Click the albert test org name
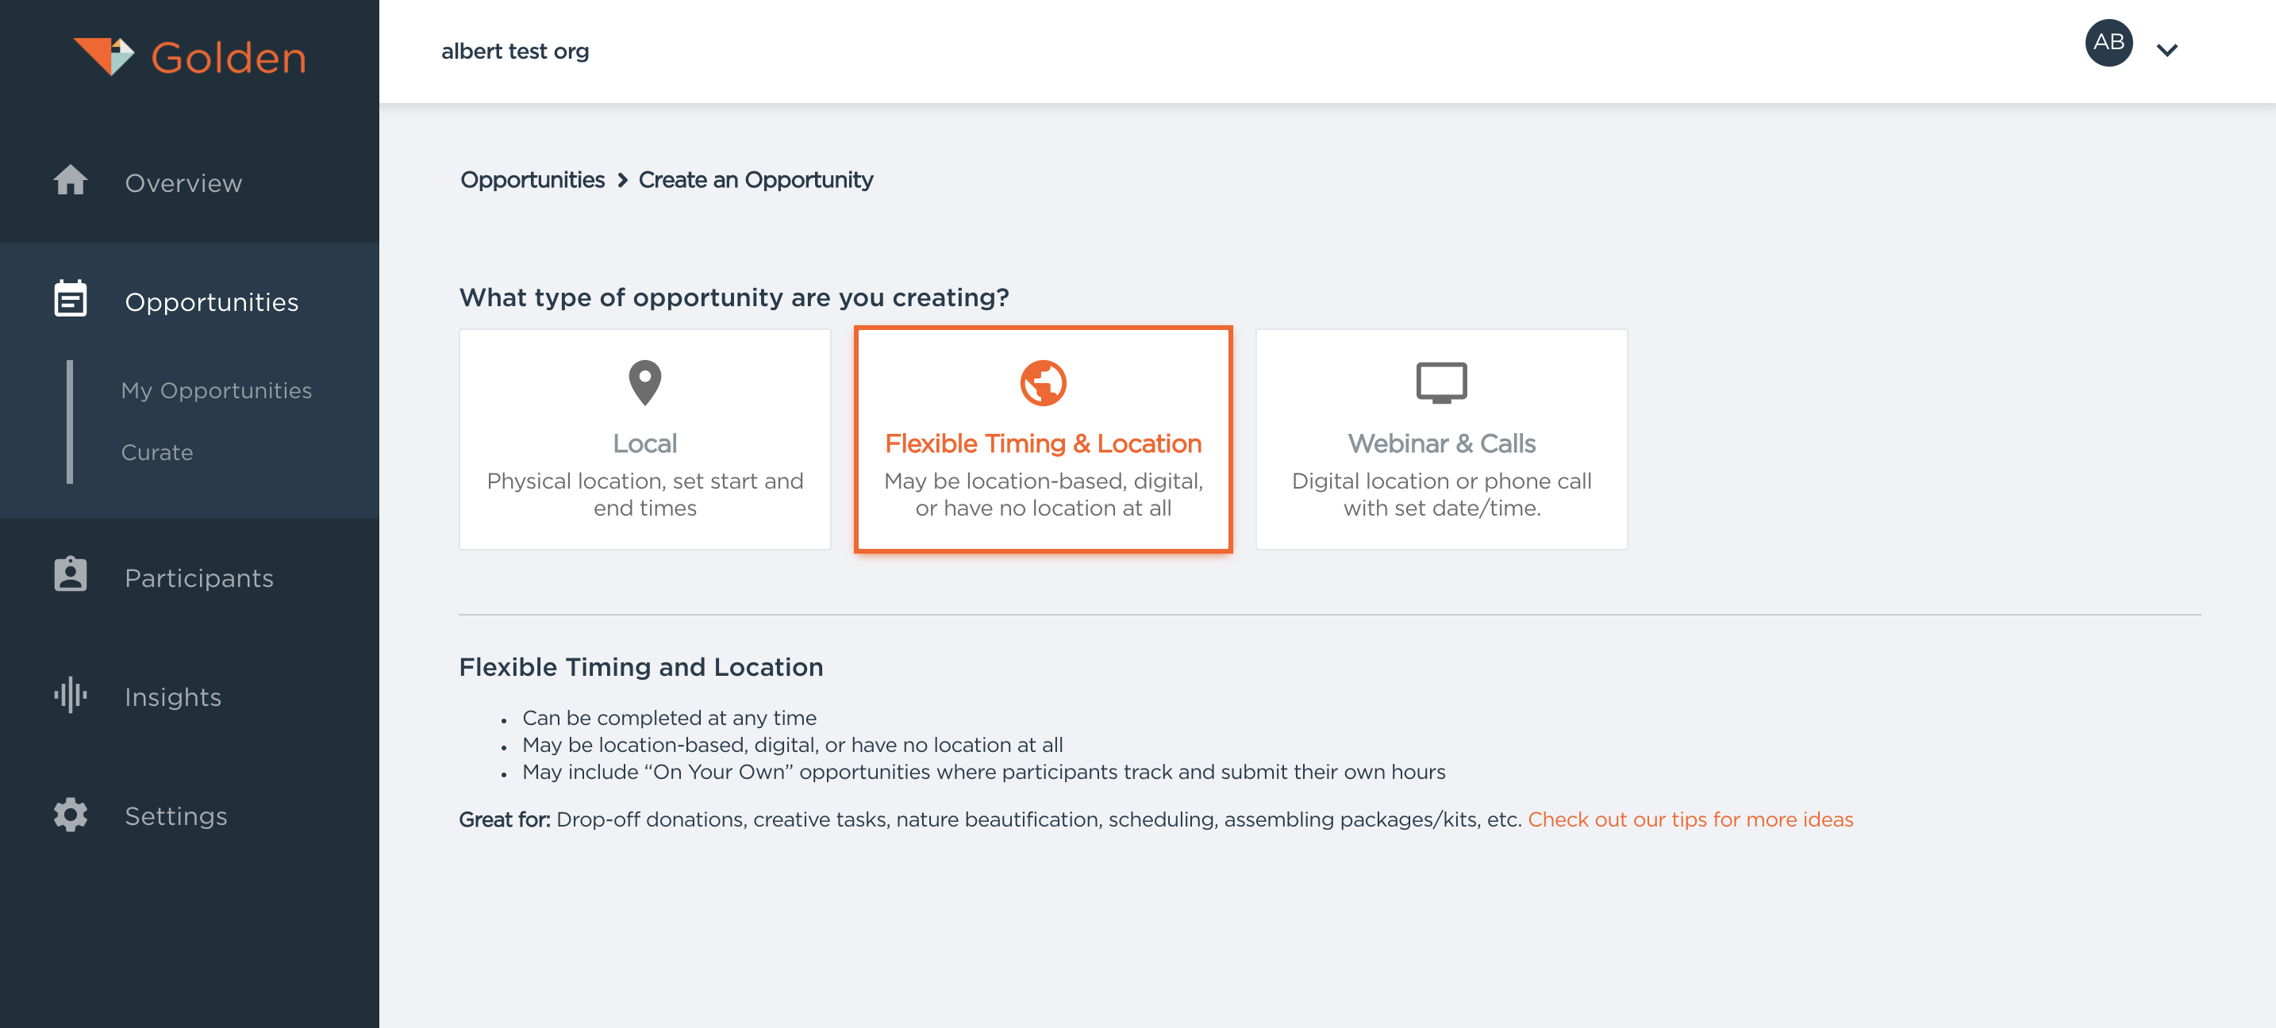The height and width of the screenshot is (1028, 2276). (515, 52)
